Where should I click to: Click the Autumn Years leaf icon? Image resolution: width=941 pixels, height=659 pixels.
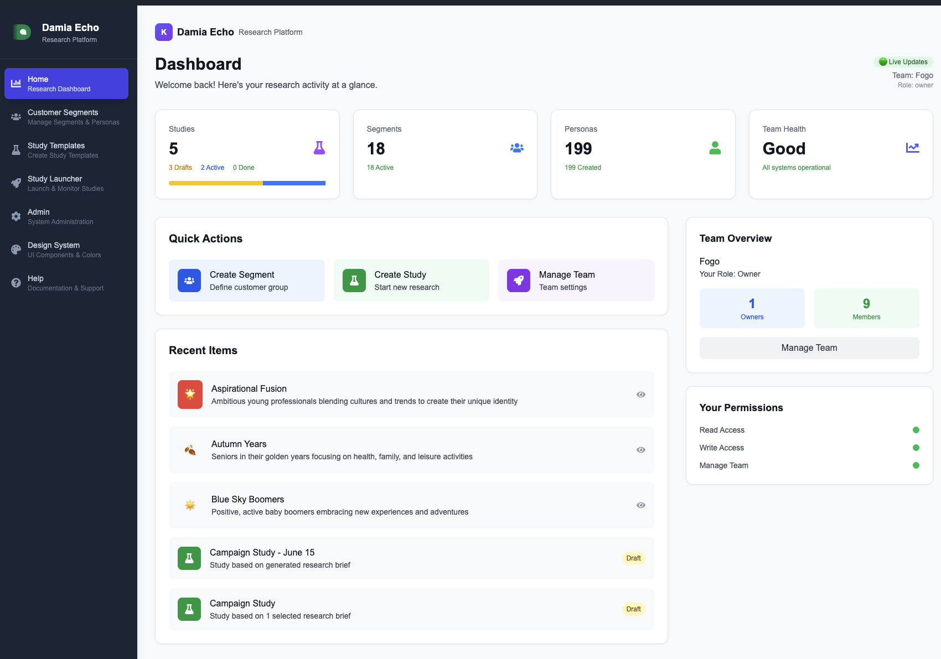(190, 450)
